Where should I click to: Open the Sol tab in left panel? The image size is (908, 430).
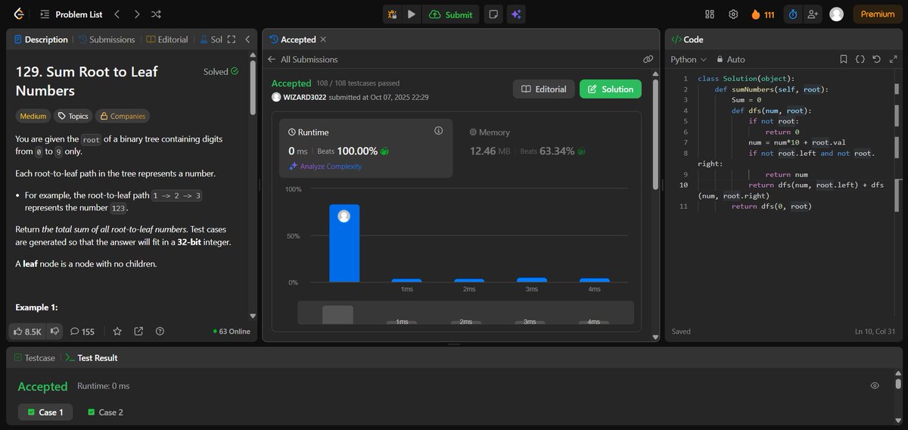(x=210, y=39)
